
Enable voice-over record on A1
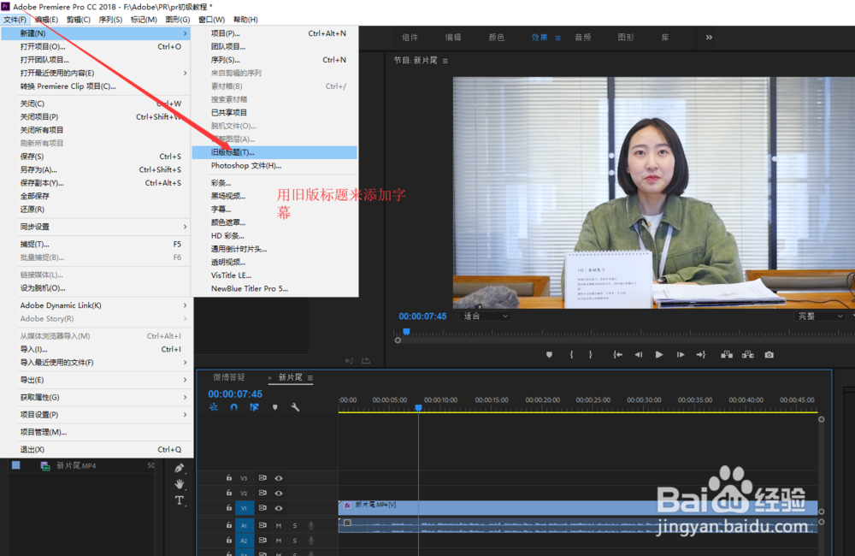[311, 525]
